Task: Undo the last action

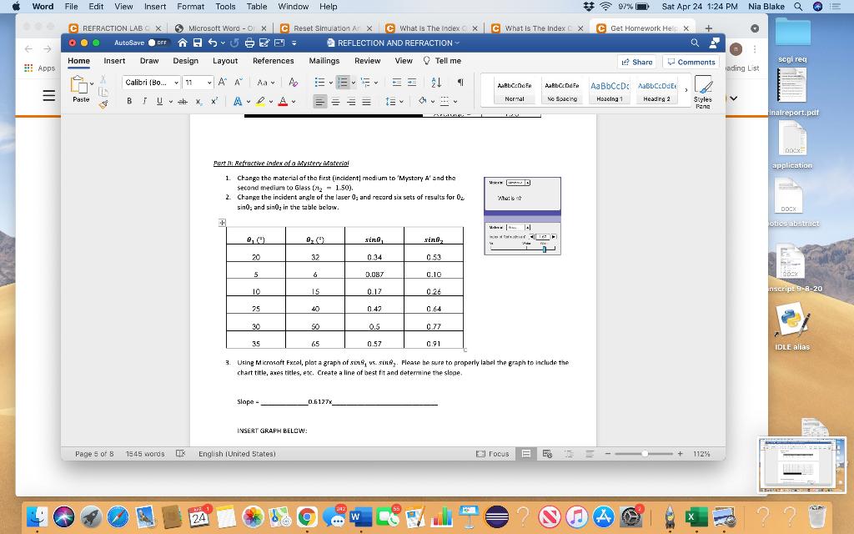Action: 212,43
